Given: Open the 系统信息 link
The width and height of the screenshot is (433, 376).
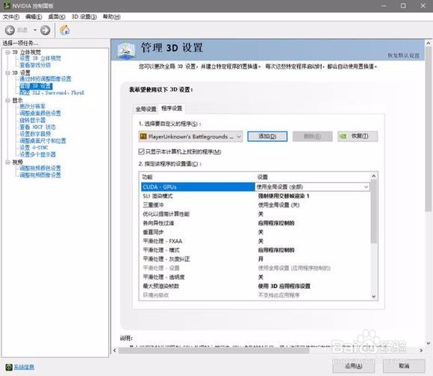Looking at the screenshot, I should click(25, 367).
